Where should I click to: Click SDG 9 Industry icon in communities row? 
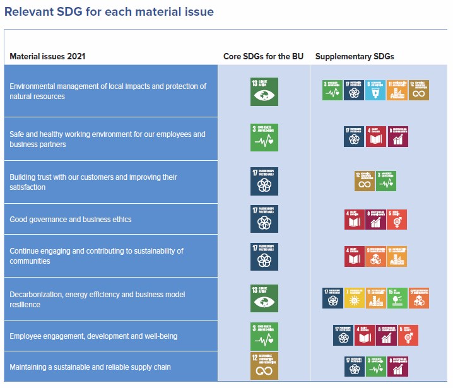[x=375, y=256]
